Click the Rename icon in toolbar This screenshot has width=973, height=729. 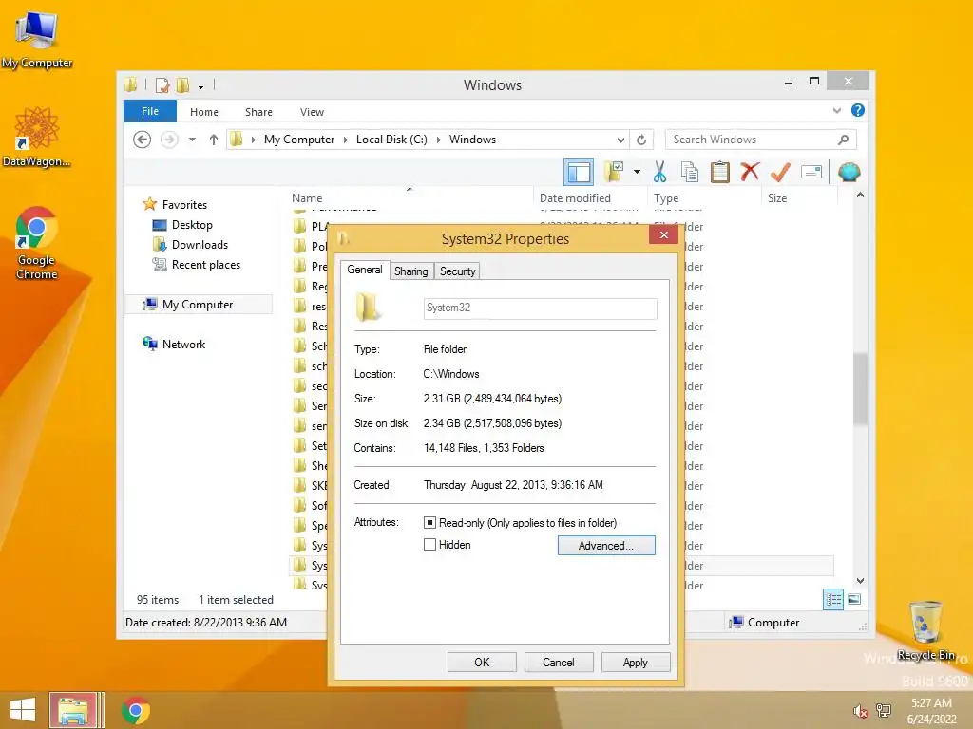pyautogui.click(x=811, y=172)
